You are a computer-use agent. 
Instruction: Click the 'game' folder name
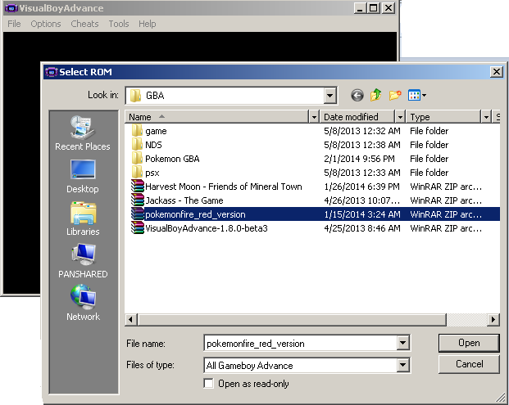pos(156,131)
